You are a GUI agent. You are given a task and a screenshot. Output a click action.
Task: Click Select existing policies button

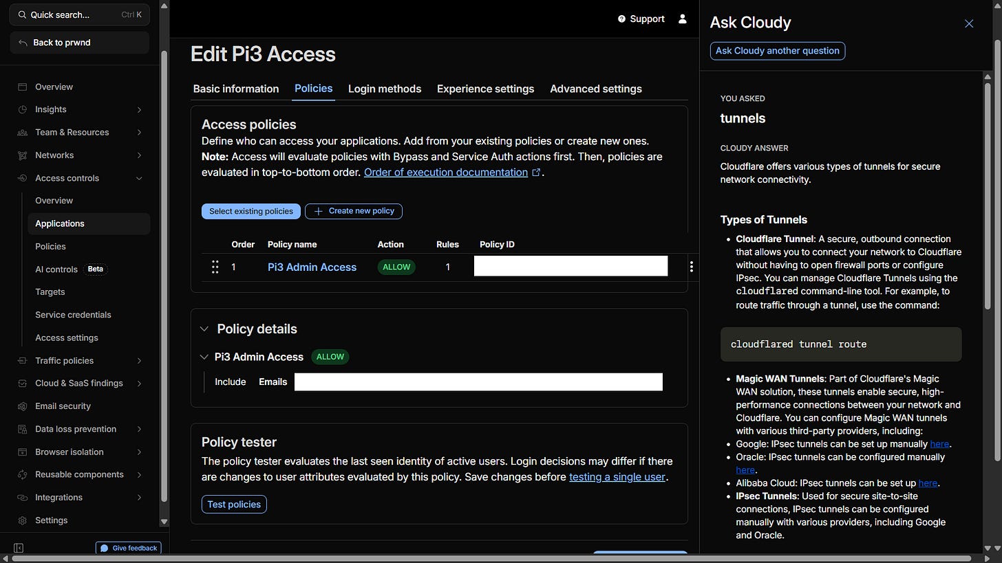click(251, 211)
